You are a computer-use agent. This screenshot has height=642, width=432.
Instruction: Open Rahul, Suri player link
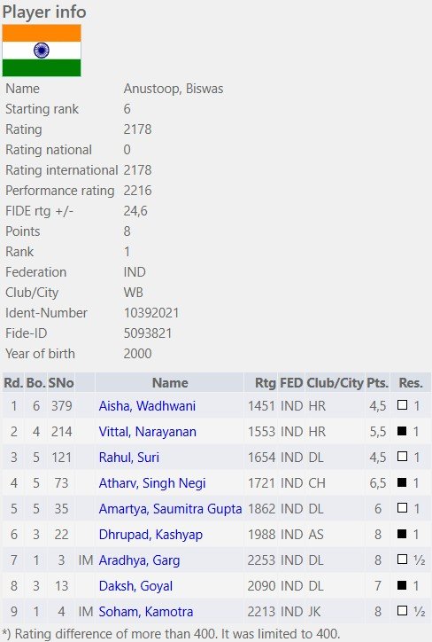click(128, 458)
